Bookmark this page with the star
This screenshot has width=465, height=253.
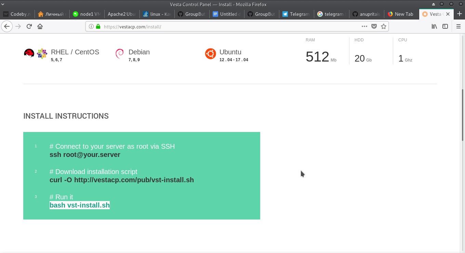pyautogui.click(x=384, y=26)
